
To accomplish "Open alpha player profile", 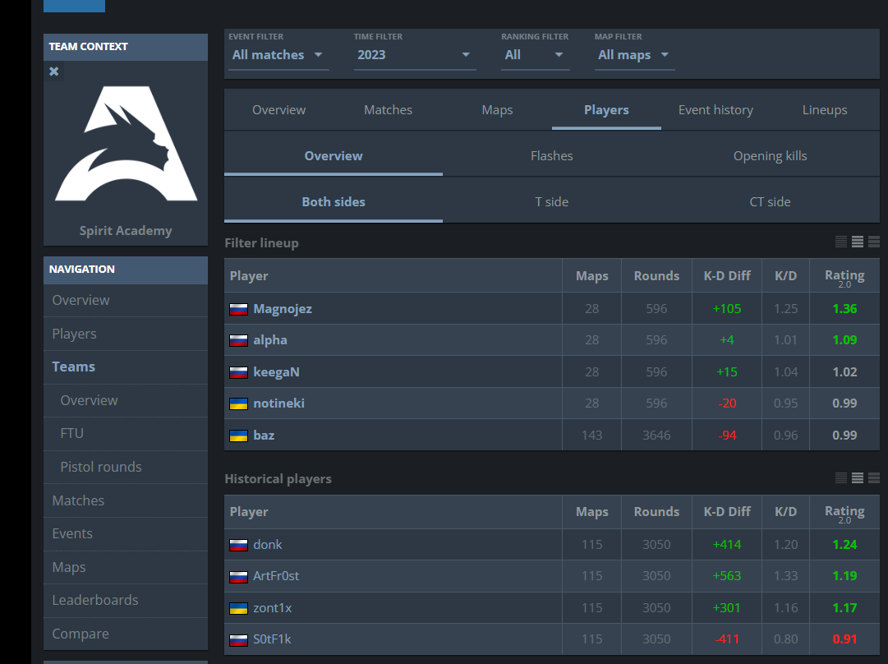I will pyautogui.click(x=270, y=340).
